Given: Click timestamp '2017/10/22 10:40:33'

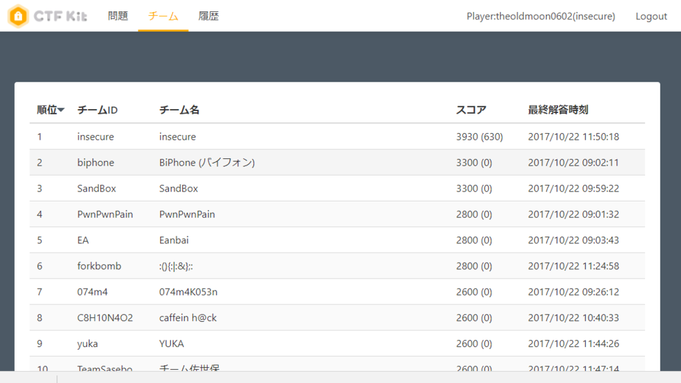Looking at the screenshot, I should click(573, 318).
